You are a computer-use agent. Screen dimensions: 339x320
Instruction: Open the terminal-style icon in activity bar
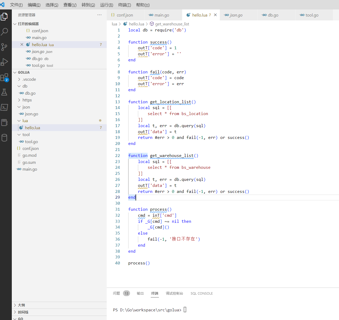4,107
